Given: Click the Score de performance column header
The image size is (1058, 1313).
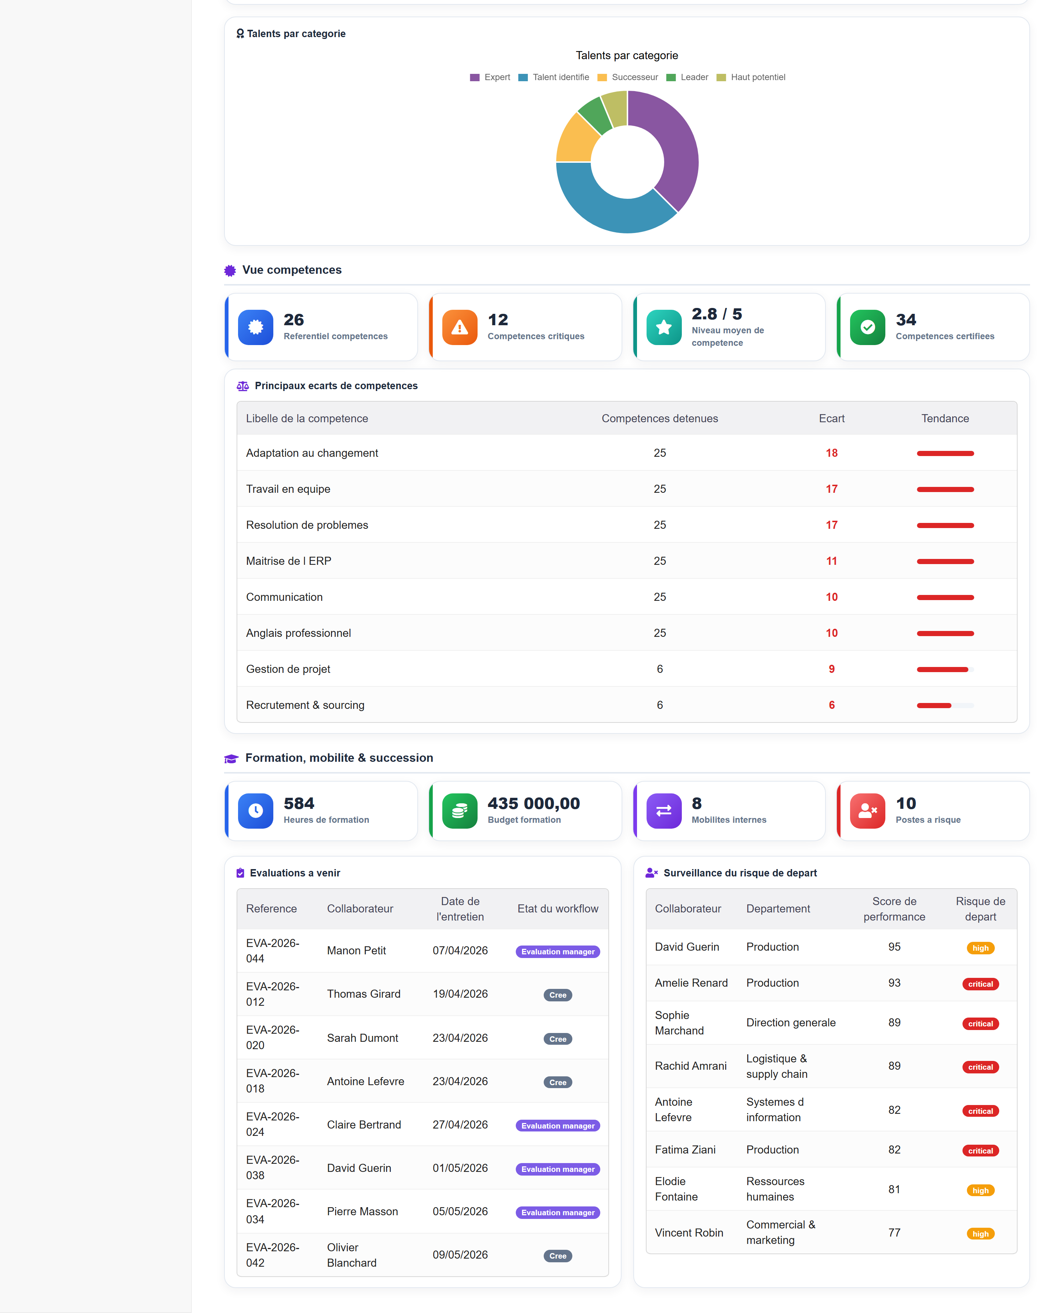Looking at the screenshot, I should pyautogui.click(x=894, y=909).
